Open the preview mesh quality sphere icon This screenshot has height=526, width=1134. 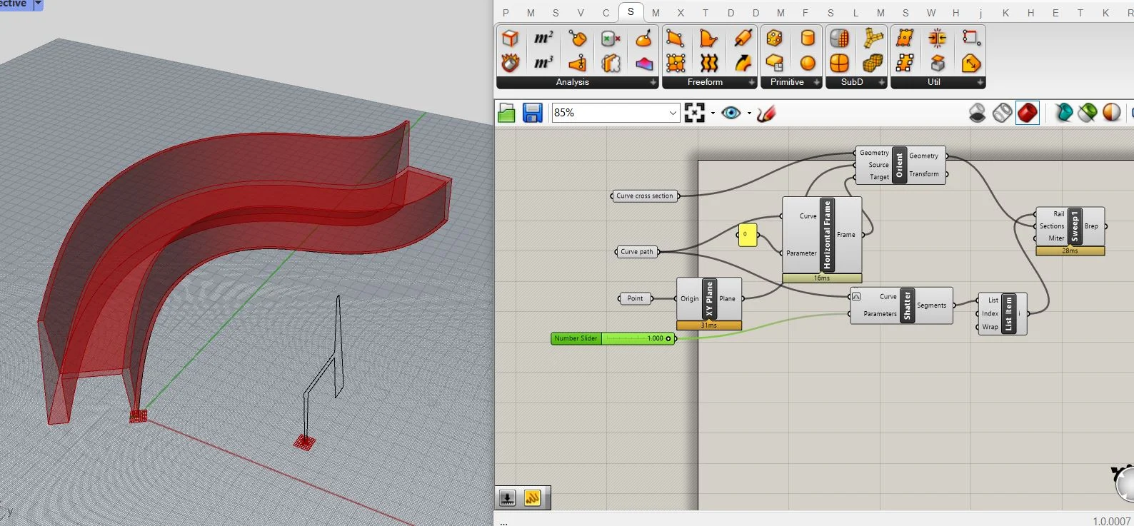coord(1112,113)
